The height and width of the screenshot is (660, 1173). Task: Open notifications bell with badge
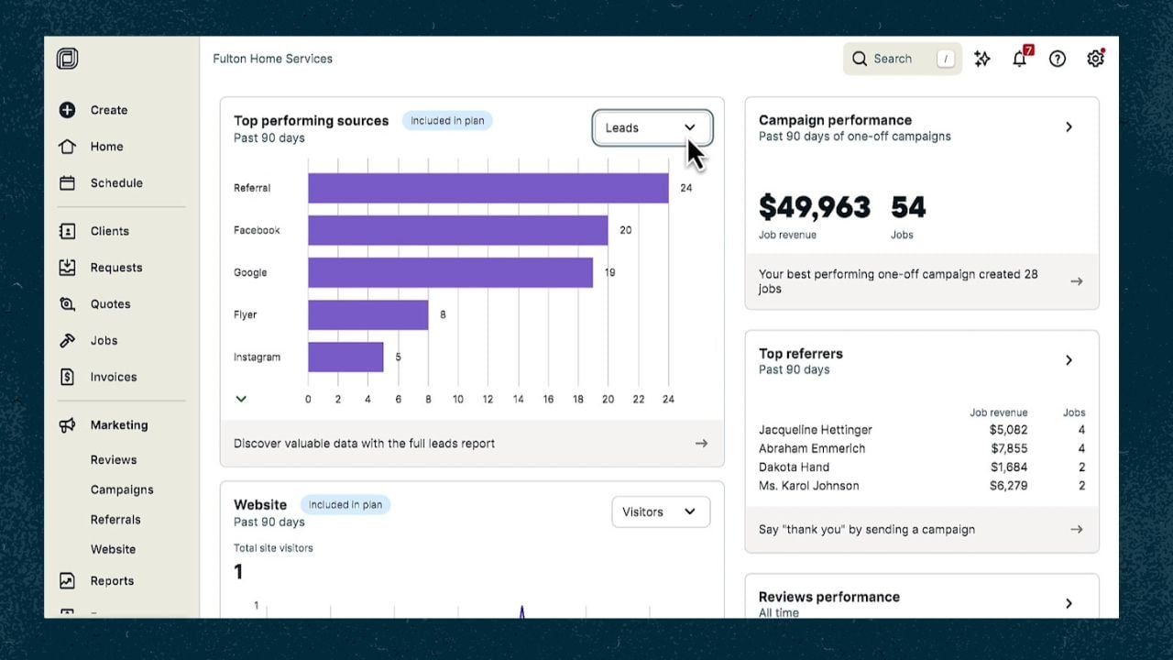(1019, 59)
